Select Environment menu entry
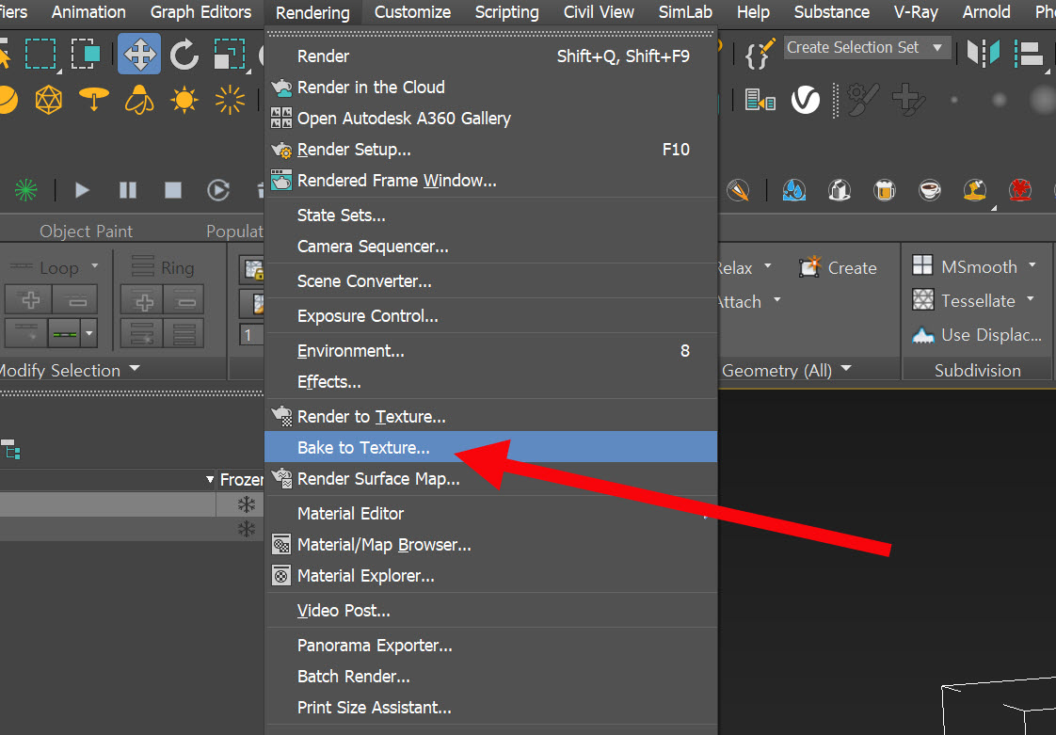This screenshot has height=735, width=1056. coord(491,351)
